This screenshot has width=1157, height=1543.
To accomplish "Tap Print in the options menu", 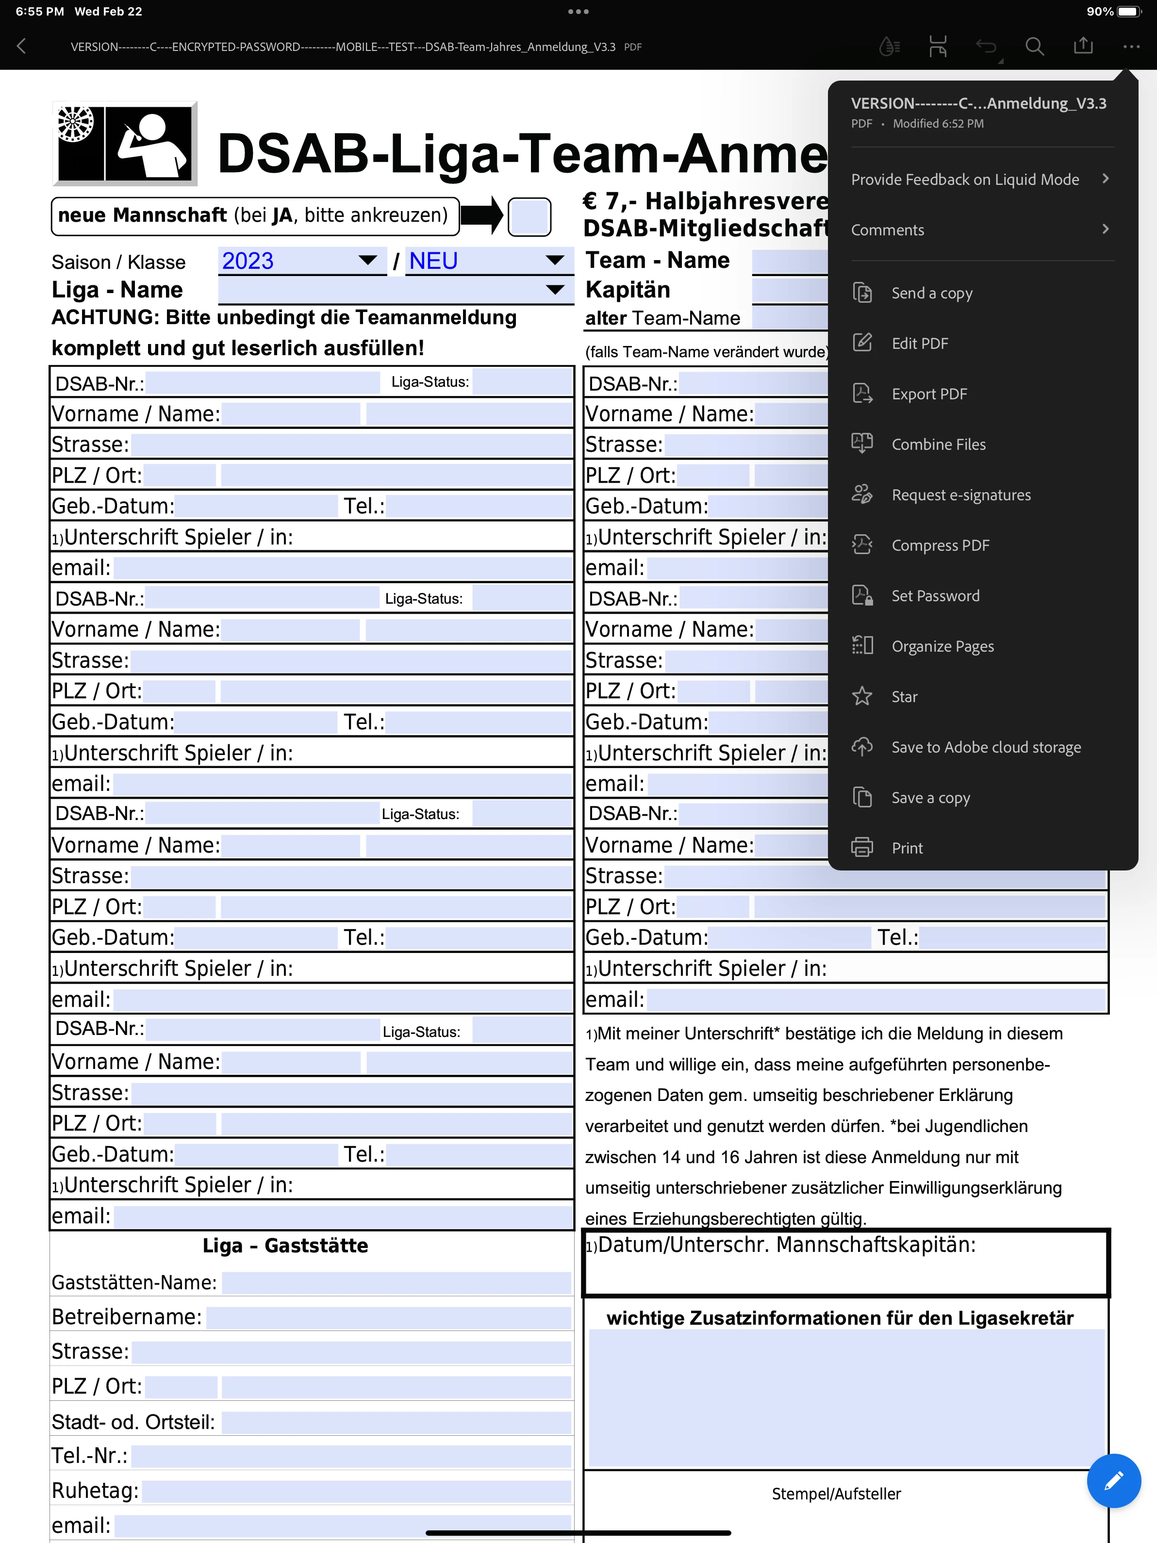I will click(x=907, y=848).
